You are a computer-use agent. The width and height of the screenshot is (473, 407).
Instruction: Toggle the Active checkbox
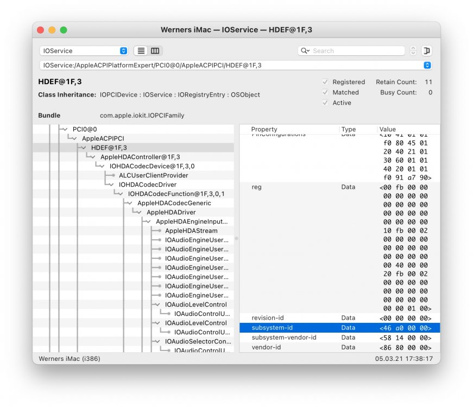[325, 103]
